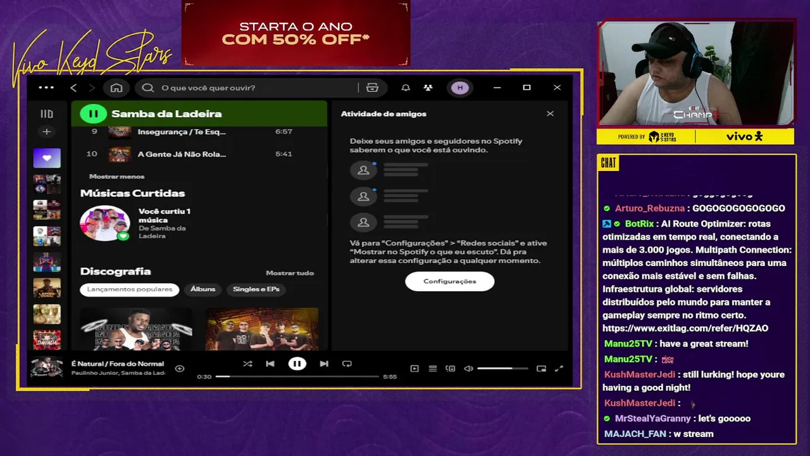Click username Manu25TV before 'have a great stream!'
This screenshot has height=456, width=810.
629,344
